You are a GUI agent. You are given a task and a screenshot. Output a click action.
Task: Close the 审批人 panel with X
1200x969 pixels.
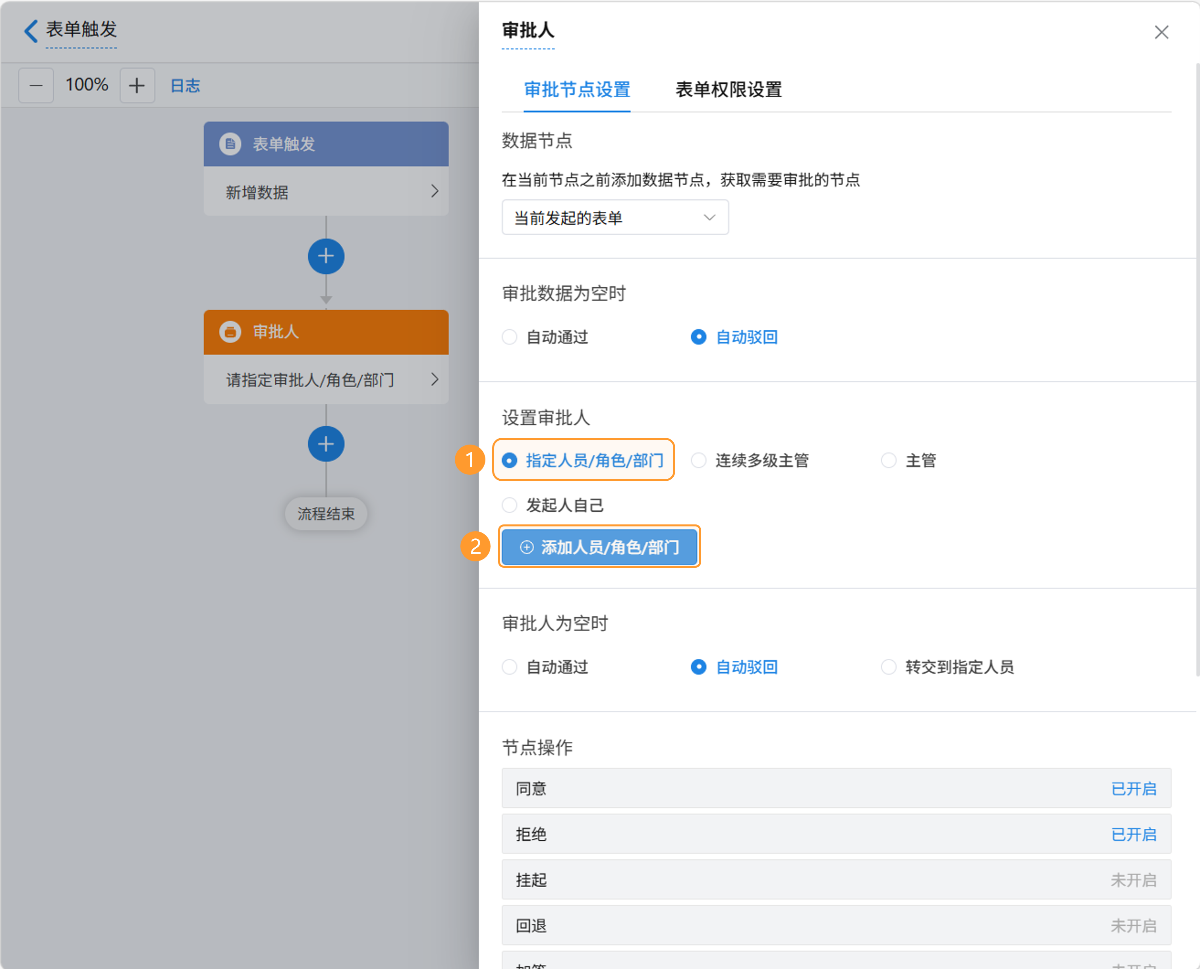coord(1161,32)
